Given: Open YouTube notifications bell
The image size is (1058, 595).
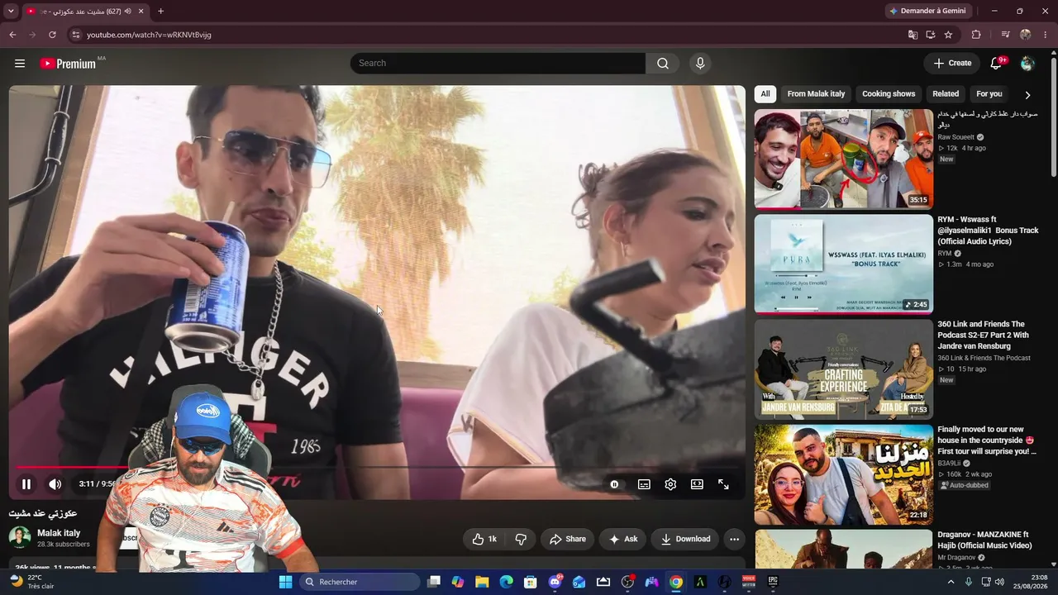Looking at the screenshot, I should [997, 64].
